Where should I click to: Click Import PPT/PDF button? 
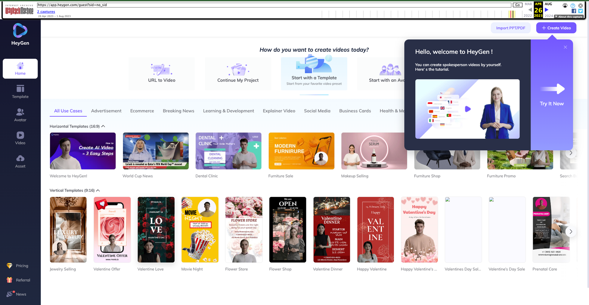point(510,28)
